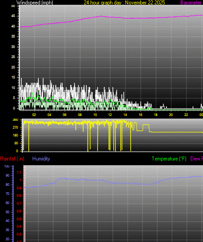Image resolution: width=203 pixels, height=242 pixels.
Task: Click the '15' windspeed axis value
Action: [13, 78]
